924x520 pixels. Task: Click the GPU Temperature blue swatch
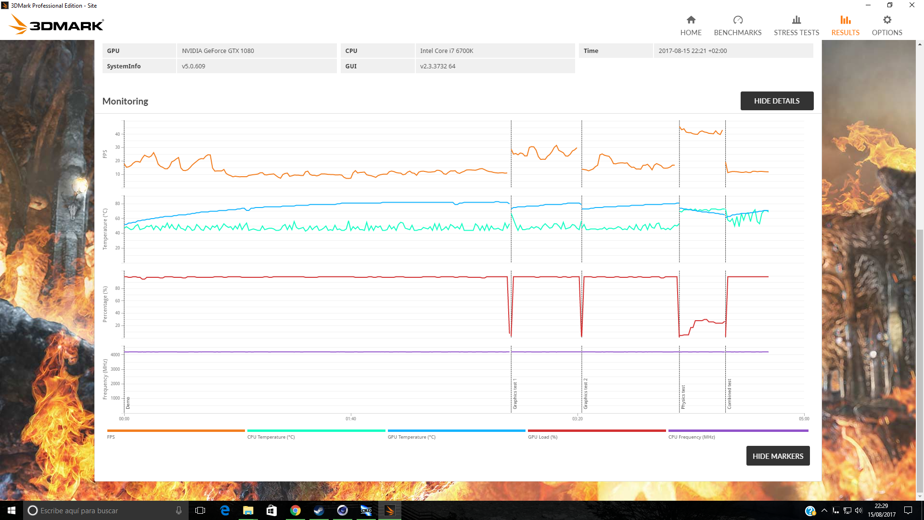[x=456, y=430]
